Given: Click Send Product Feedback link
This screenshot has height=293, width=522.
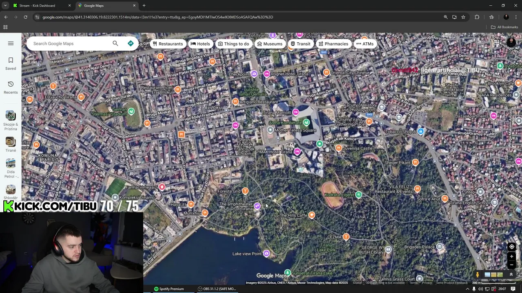Looking at the screenshot, I should (452, 283).
